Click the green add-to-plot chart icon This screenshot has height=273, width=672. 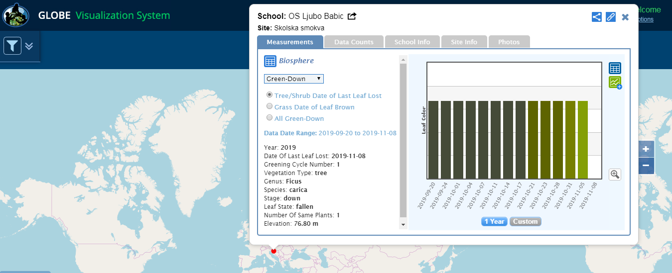coord(615,83)
